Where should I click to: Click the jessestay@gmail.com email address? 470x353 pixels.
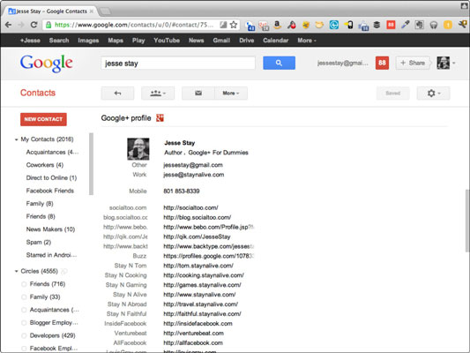tap(193, 165)
